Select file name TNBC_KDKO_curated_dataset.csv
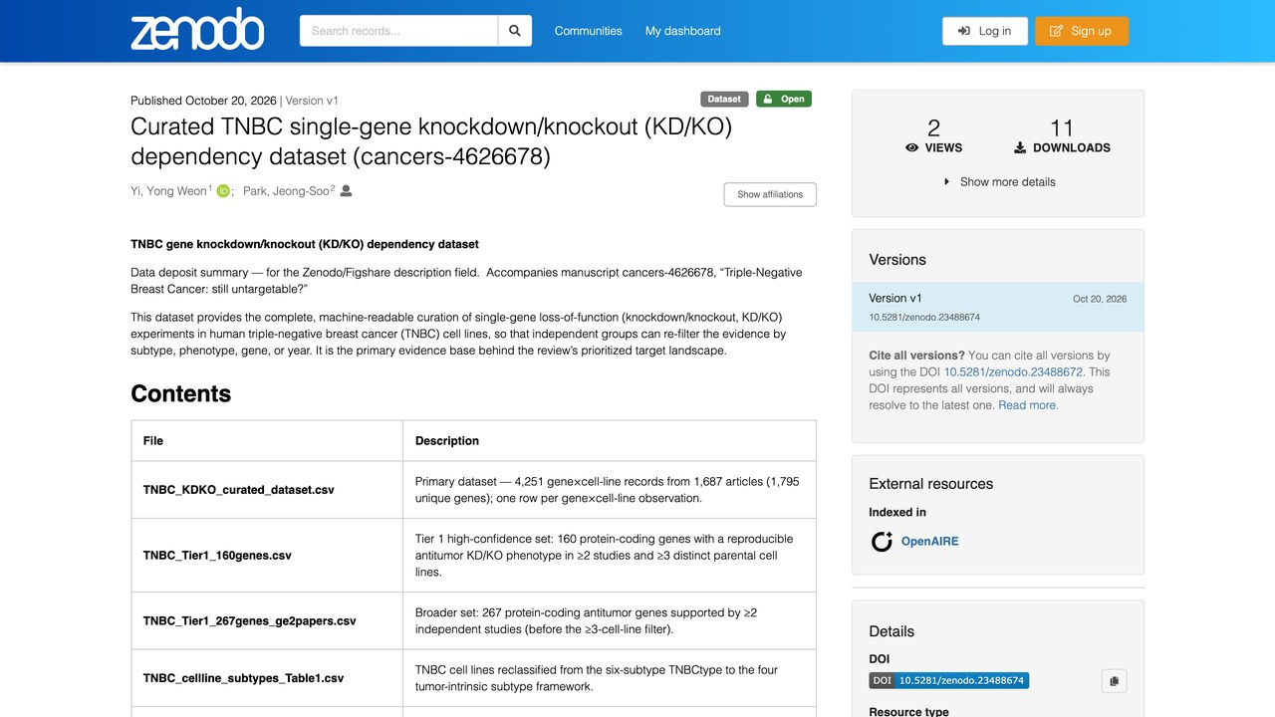Image resolution: width=1275 pixels, height=717 pixels. click(x=239, y=490)
